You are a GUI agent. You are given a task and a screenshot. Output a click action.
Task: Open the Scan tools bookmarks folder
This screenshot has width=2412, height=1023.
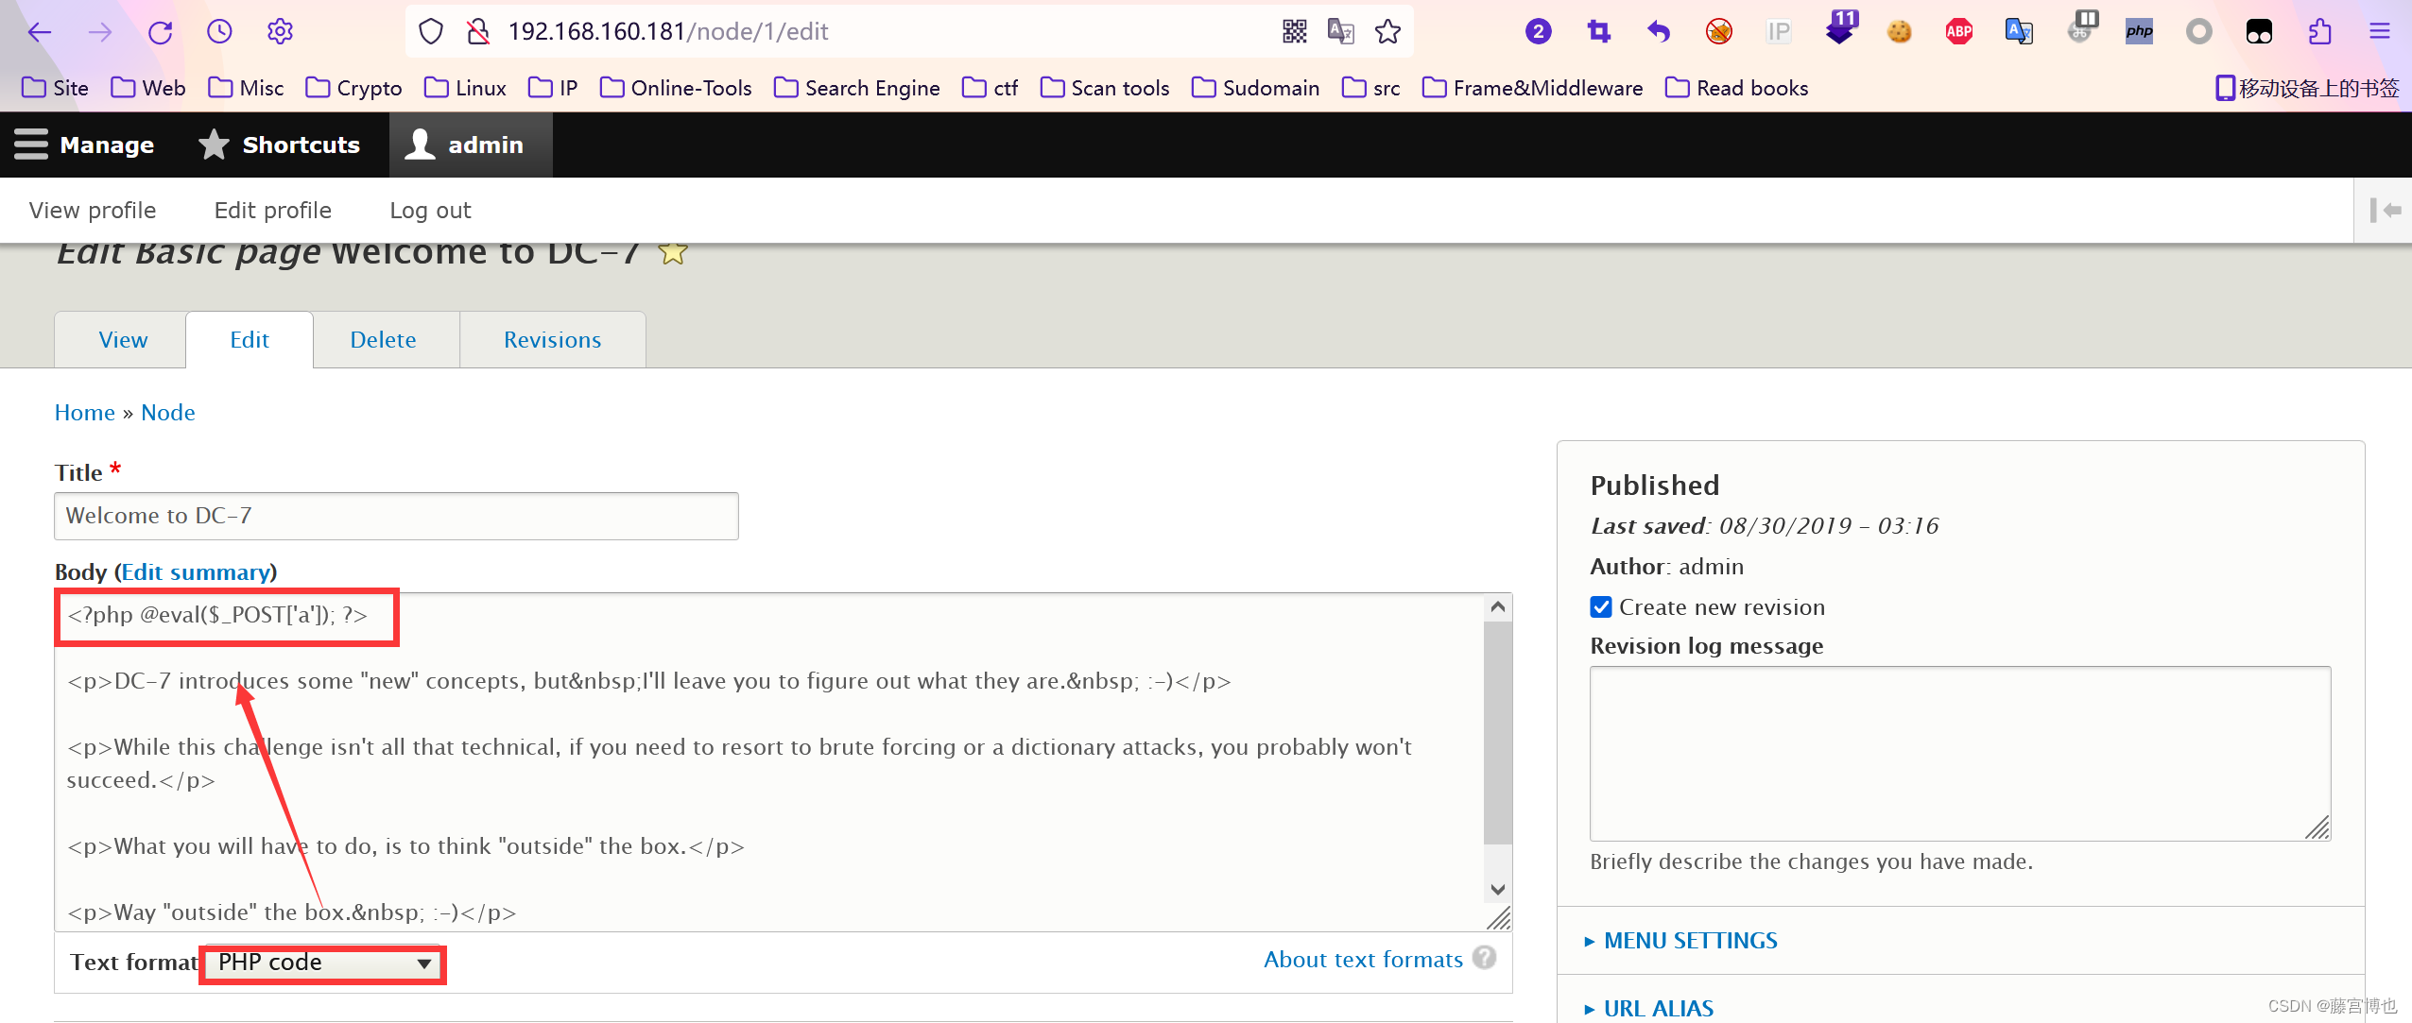[x=1105, y=88]
